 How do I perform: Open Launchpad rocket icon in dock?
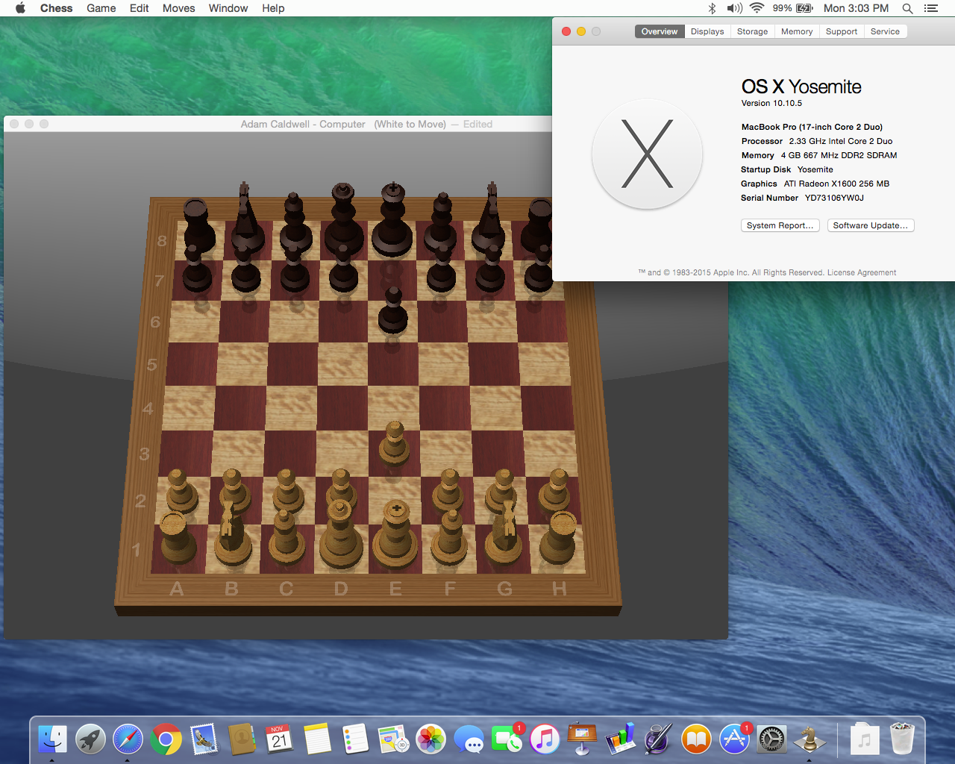[90, 739]
